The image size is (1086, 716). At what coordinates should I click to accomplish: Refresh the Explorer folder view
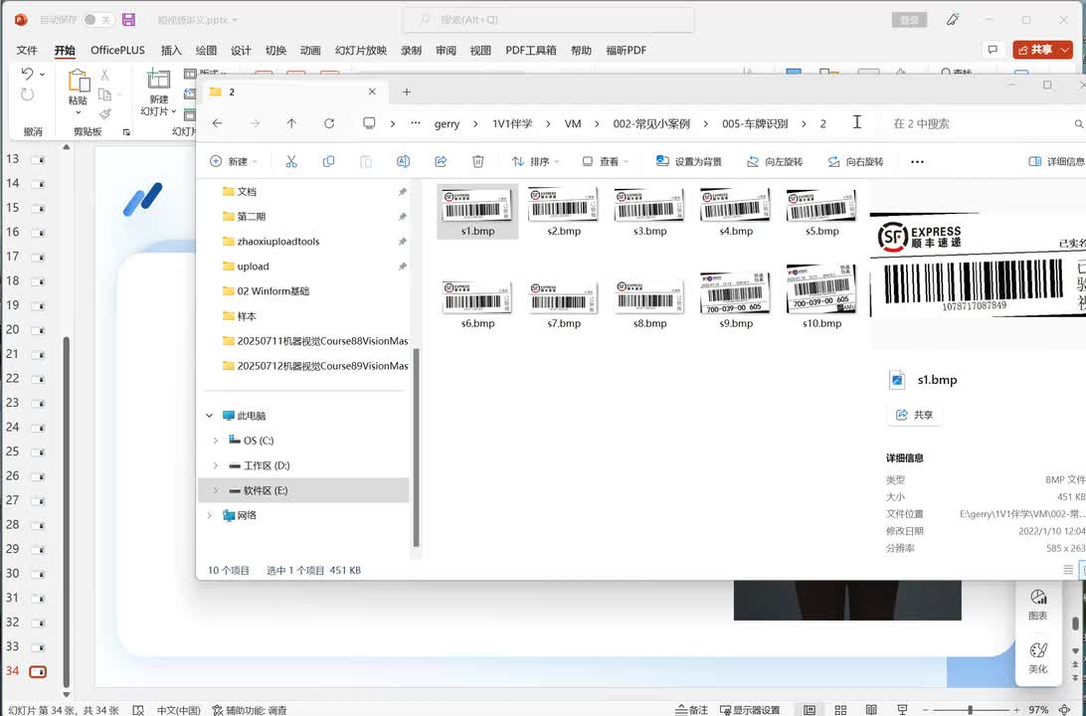(x=329, y=123)
